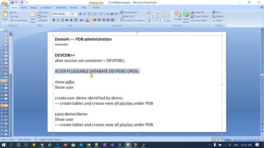
Task: Shrink the font size
Action: click(x=84, y=14)
